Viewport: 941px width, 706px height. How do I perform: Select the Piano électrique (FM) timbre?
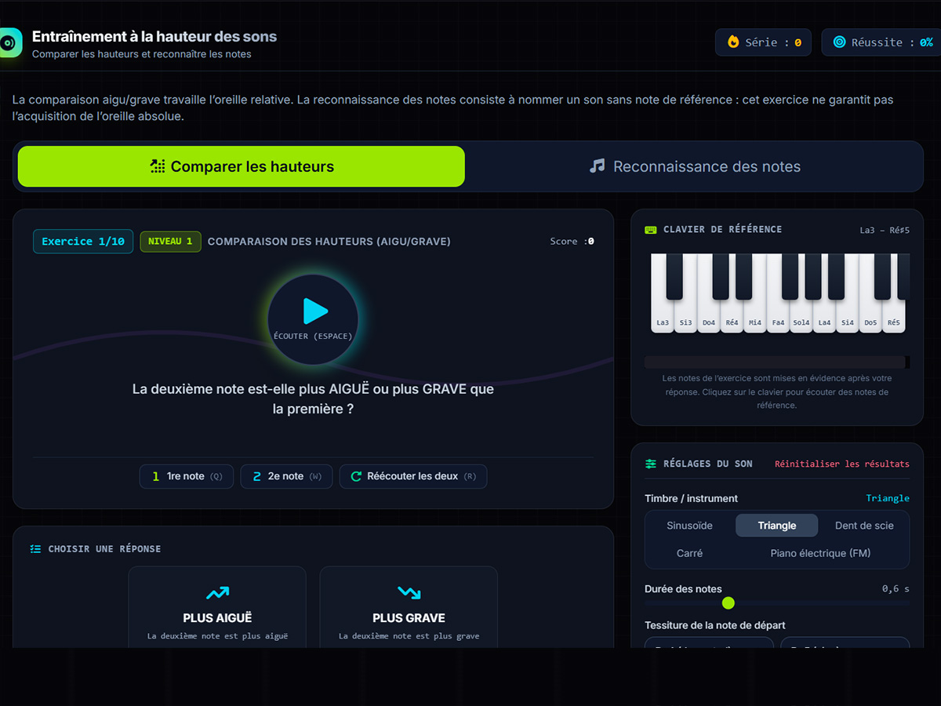point(820,553)
